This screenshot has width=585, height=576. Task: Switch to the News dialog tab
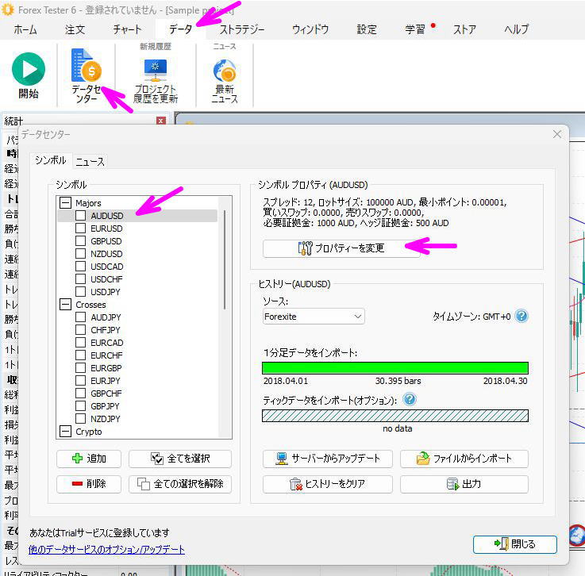(90, 161)
